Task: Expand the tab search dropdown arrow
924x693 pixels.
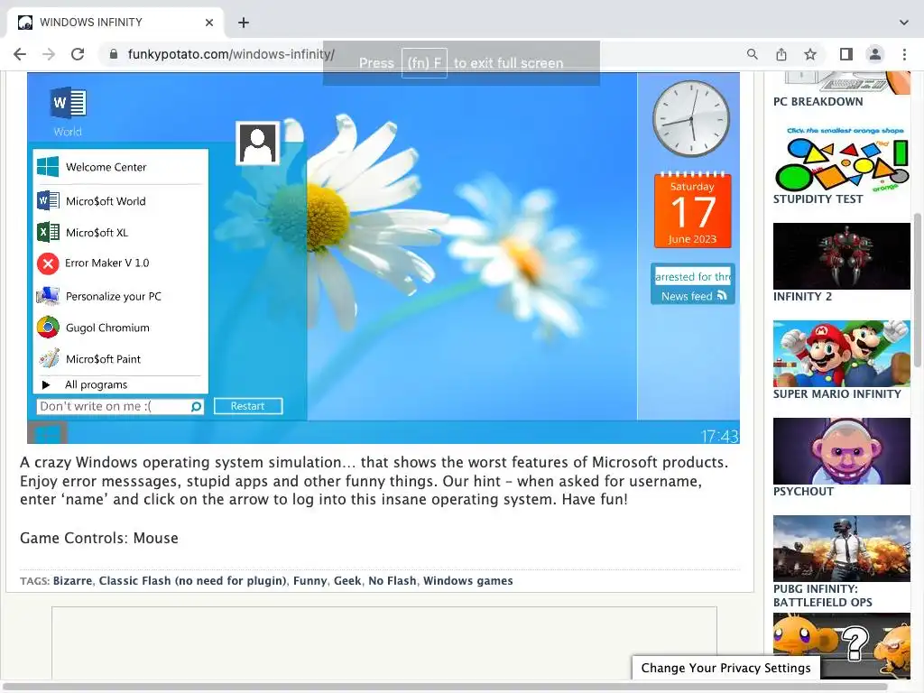Action: click(904, 23)
